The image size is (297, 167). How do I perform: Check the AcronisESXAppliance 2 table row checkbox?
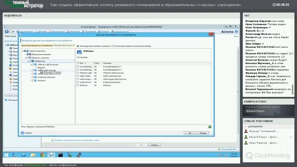[77, 70]
